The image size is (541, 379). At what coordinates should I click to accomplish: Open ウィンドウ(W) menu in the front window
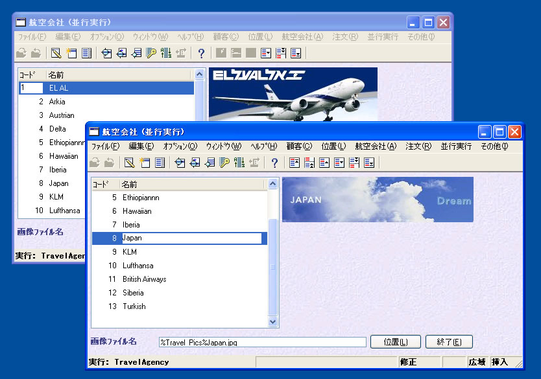(224, 146)
